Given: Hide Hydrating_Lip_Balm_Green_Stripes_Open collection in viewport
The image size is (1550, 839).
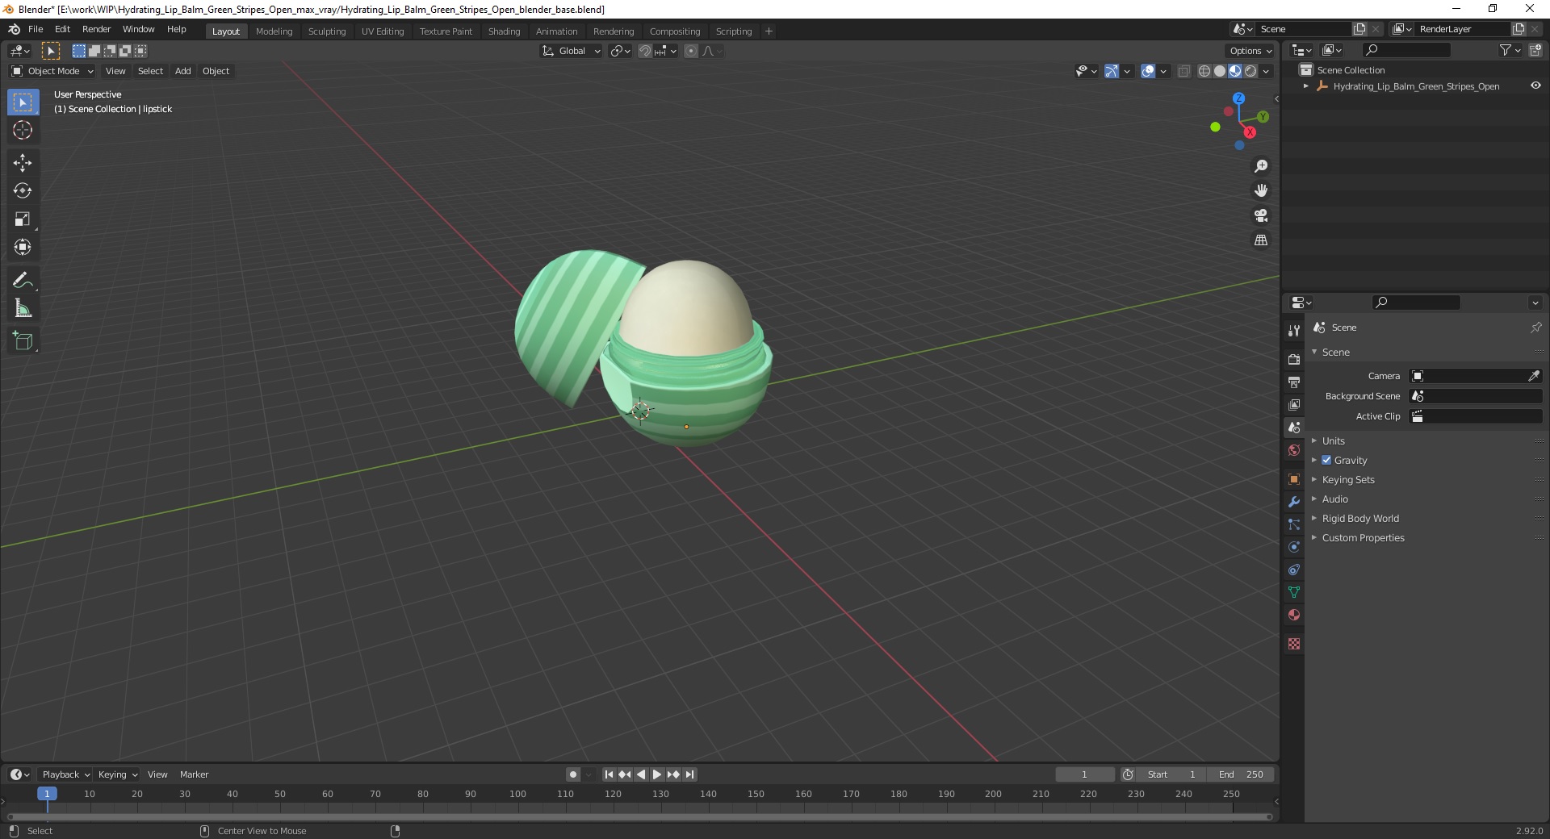Looking at the screenshot, I should pyautogui.click(x=1535, y=86).
